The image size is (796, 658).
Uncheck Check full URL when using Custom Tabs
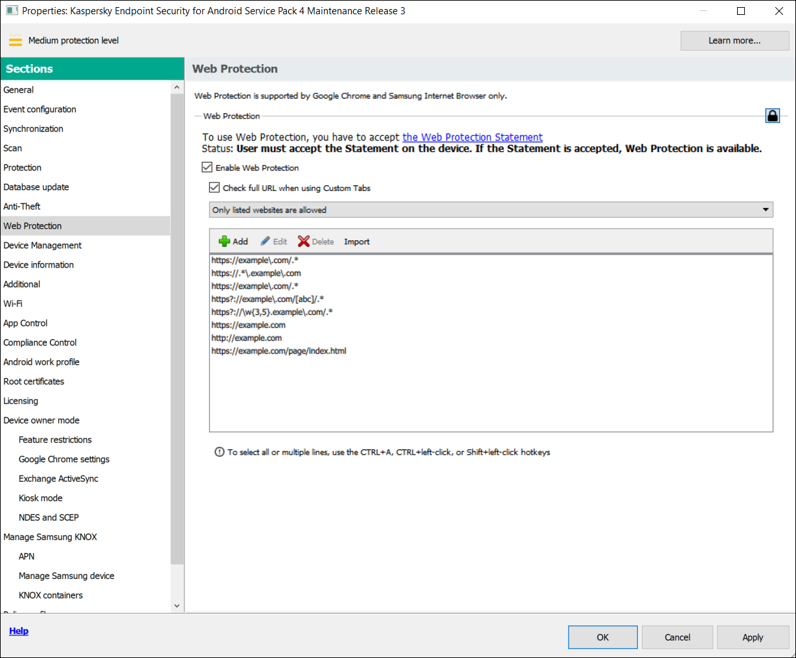(x=214, y=188)
